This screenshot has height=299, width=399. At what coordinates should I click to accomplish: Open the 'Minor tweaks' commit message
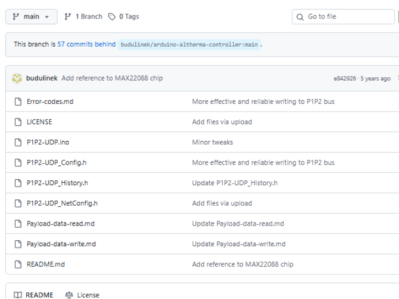click(x=212, y=142)
